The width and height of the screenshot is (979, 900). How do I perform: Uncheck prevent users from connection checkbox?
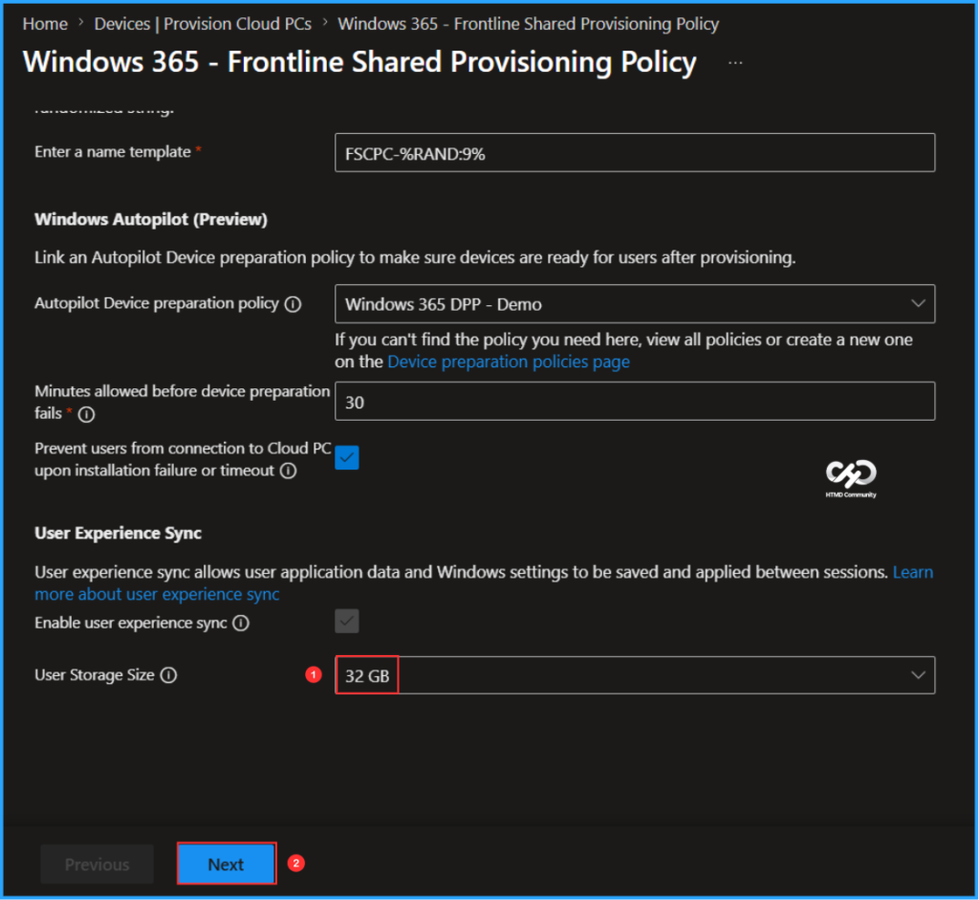(346, 457)
